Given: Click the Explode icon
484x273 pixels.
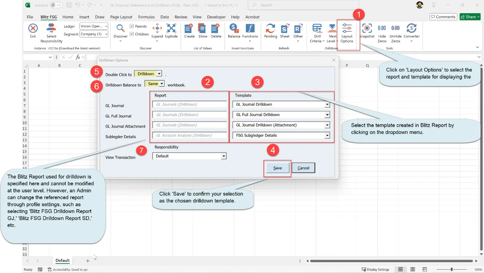Looking at the screenshot, I should [x=171, y=28].
